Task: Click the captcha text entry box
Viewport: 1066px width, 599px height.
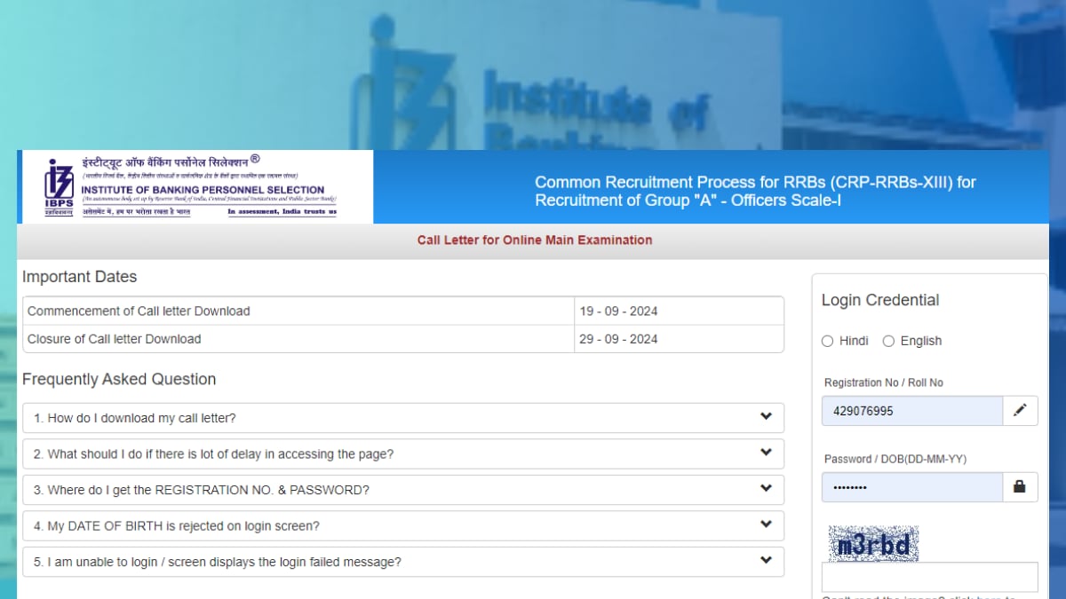Action: click(929, 576)
